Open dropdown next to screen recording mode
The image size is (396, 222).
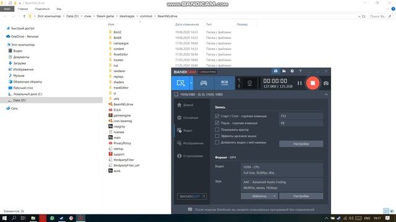(191, 83)
